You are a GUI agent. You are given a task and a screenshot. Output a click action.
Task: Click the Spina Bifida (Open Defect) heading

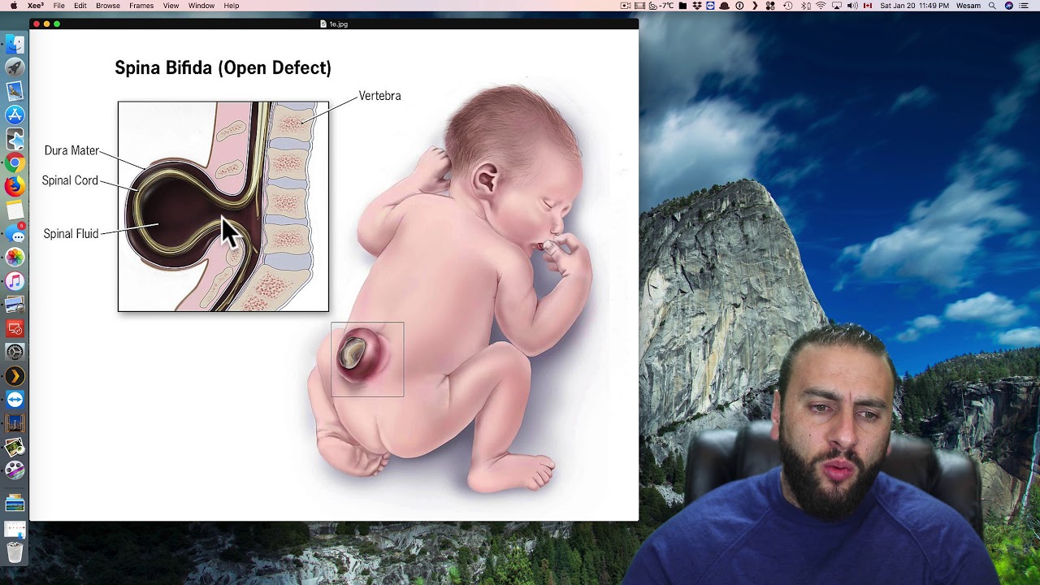[x=223, y=68]
